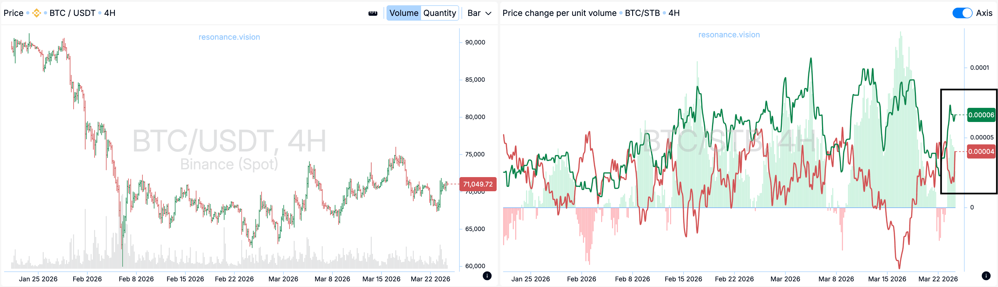Click resonance.vision link on left chart
The width and height of the screenshot is (998, 287).
[x=229, y=37]
